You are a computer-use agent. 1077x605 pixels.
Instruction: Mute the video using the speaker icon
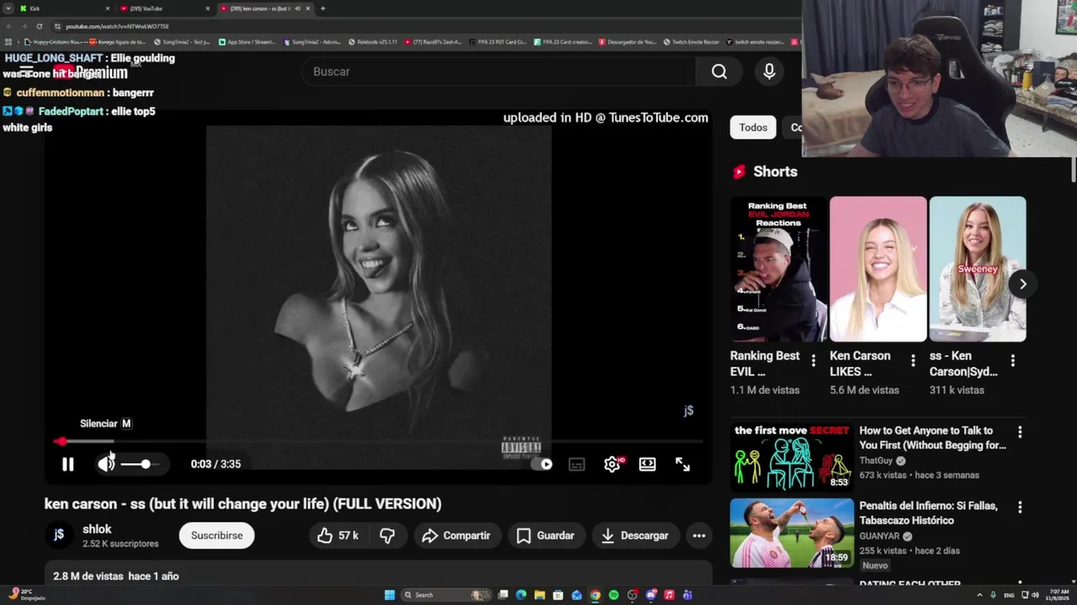(106, 464)
